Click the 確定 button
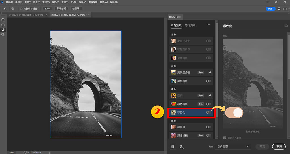This screenshot has width=290, height=154. tap(262, 147)
